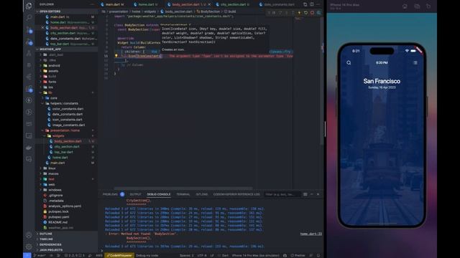The height and width of the screenshot is (258, 460).
Task: Click the simulator Screenshot button
Action: [x=417, y=6]
